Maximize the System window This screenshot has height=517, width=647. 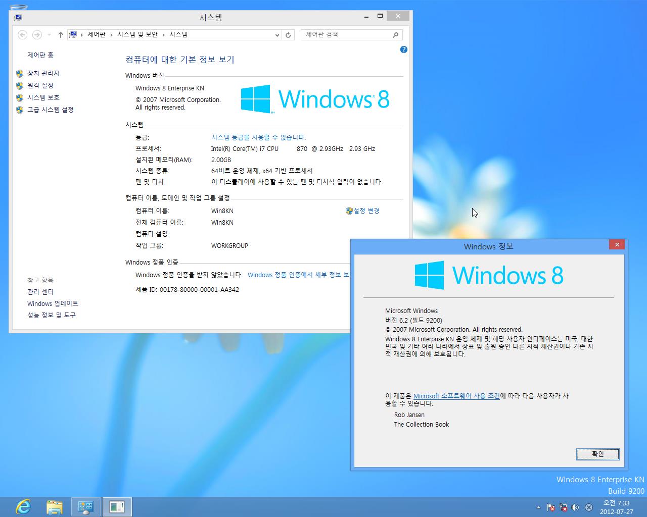point(380,16)
